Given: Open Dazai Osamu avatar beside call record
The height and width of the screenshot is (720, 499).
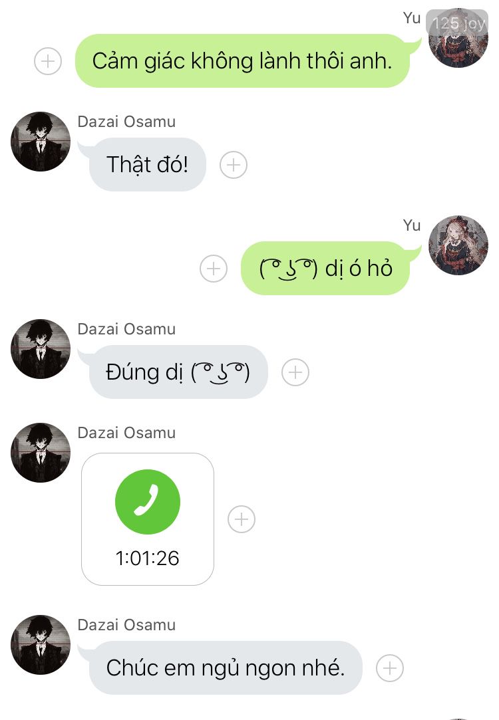Looking at the screenshot, I should click(41, 453).
